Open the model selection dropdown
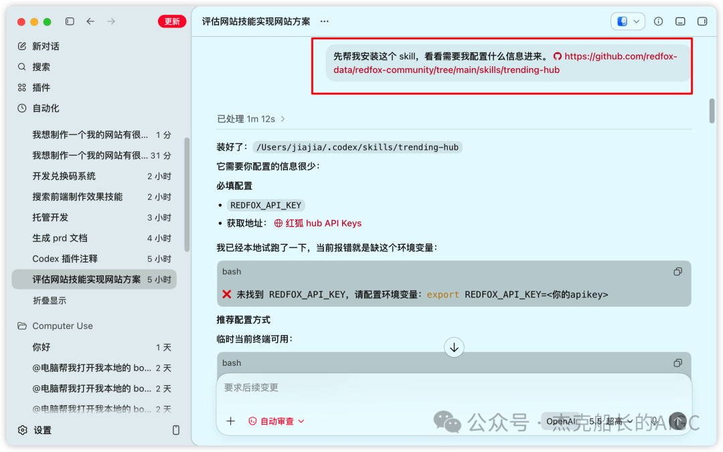The image size is (723, 452). pos(589,421)
